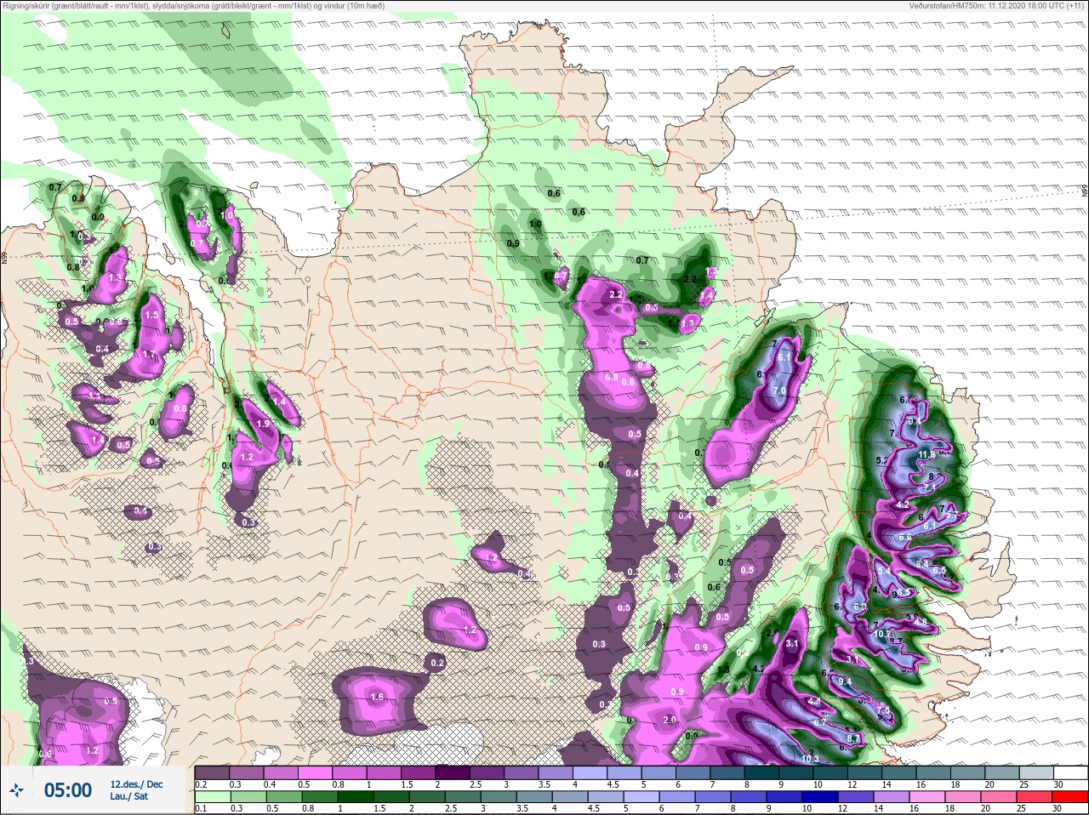Click the 1.9 precipitation value in west
1089x815 pixels.
tap(263, 424)
